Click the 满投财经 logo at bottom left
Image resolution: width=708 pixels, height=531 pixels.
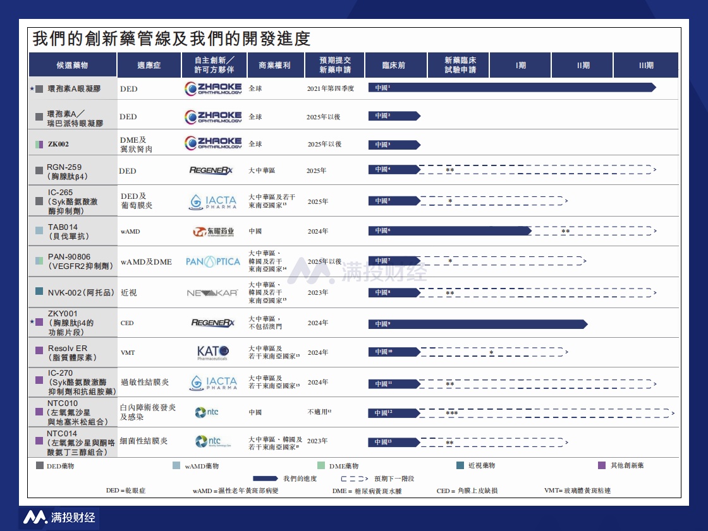(59, 517)
